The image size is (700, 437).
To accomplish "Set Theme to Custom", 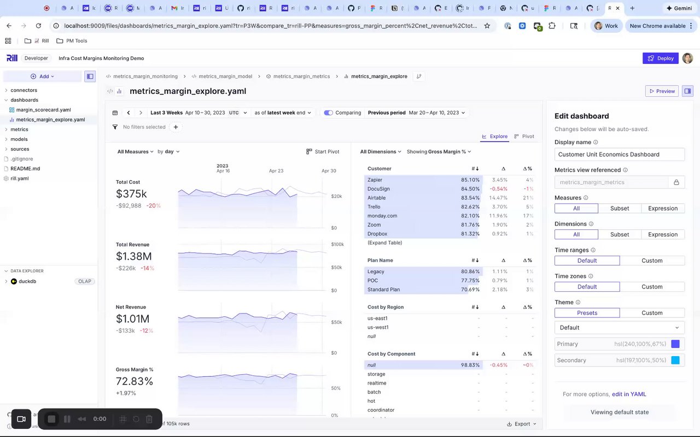I will tap(652, 313).
